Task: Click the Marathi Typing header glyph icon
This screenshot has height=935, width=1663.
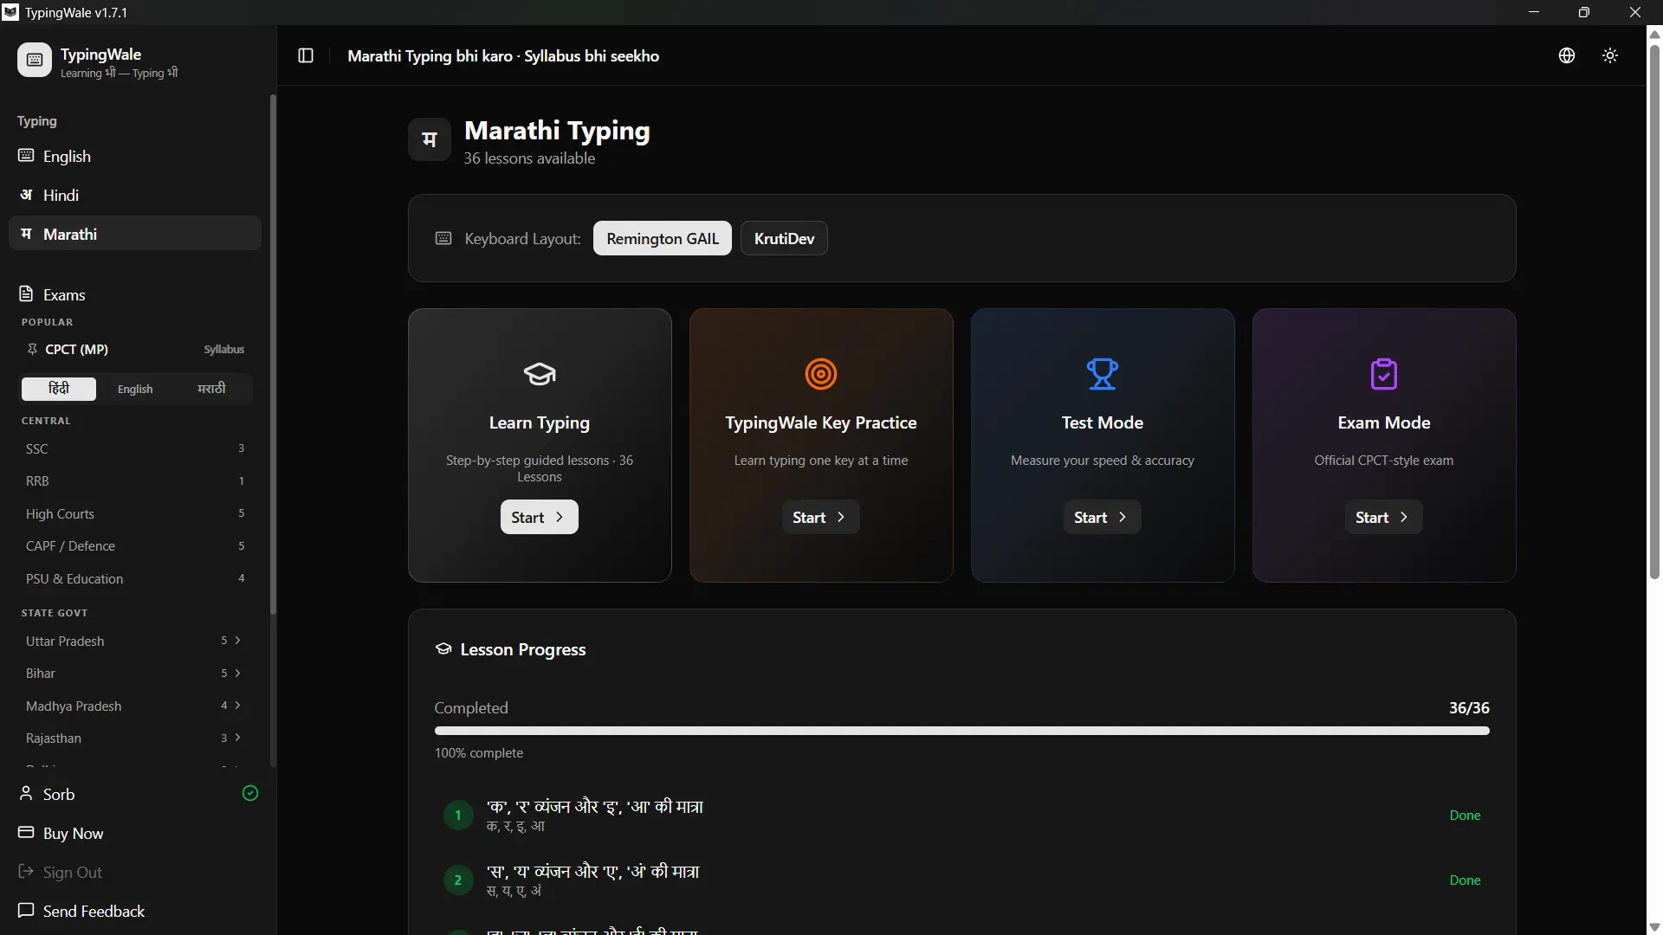Action: click(430, 139)
